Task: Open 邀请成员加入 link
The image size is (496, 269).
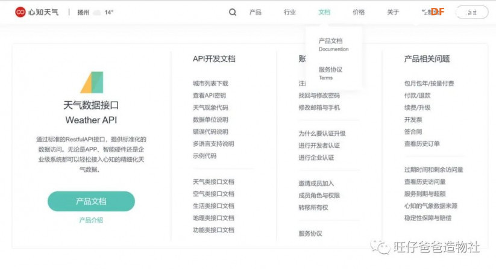Action: (x=316, y=184)
